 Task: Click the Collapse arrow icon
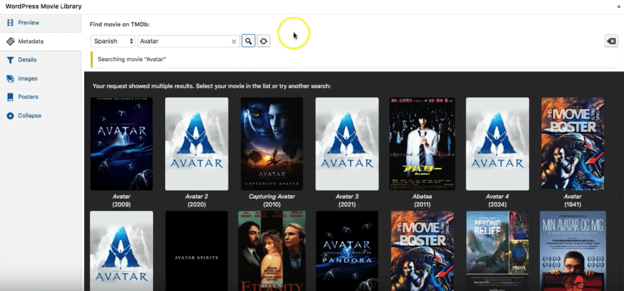(10, 116)
